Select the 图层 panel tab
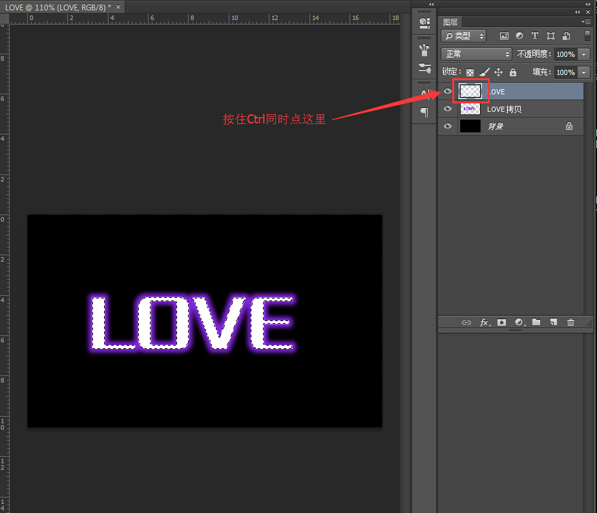Viewport: 597px width, 513px height. (x=450, y=22)
